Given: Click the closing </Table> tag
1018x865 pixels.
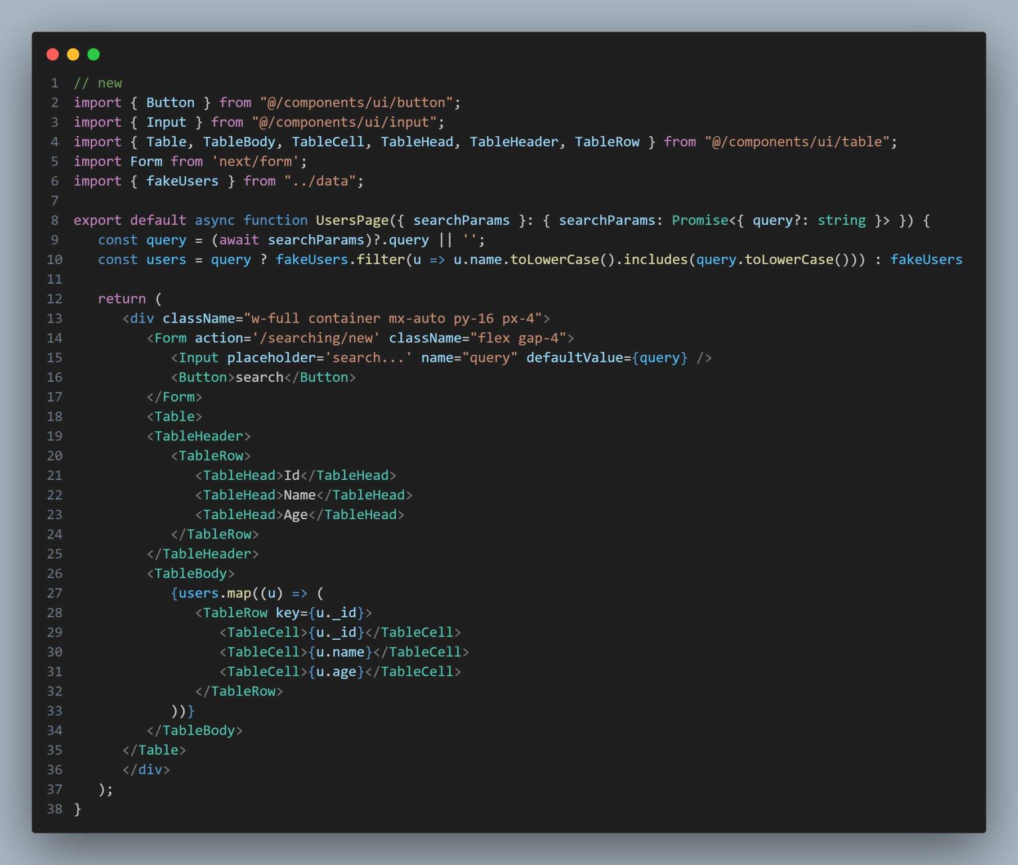Looking at the screenshot, I should click(154, 750).
